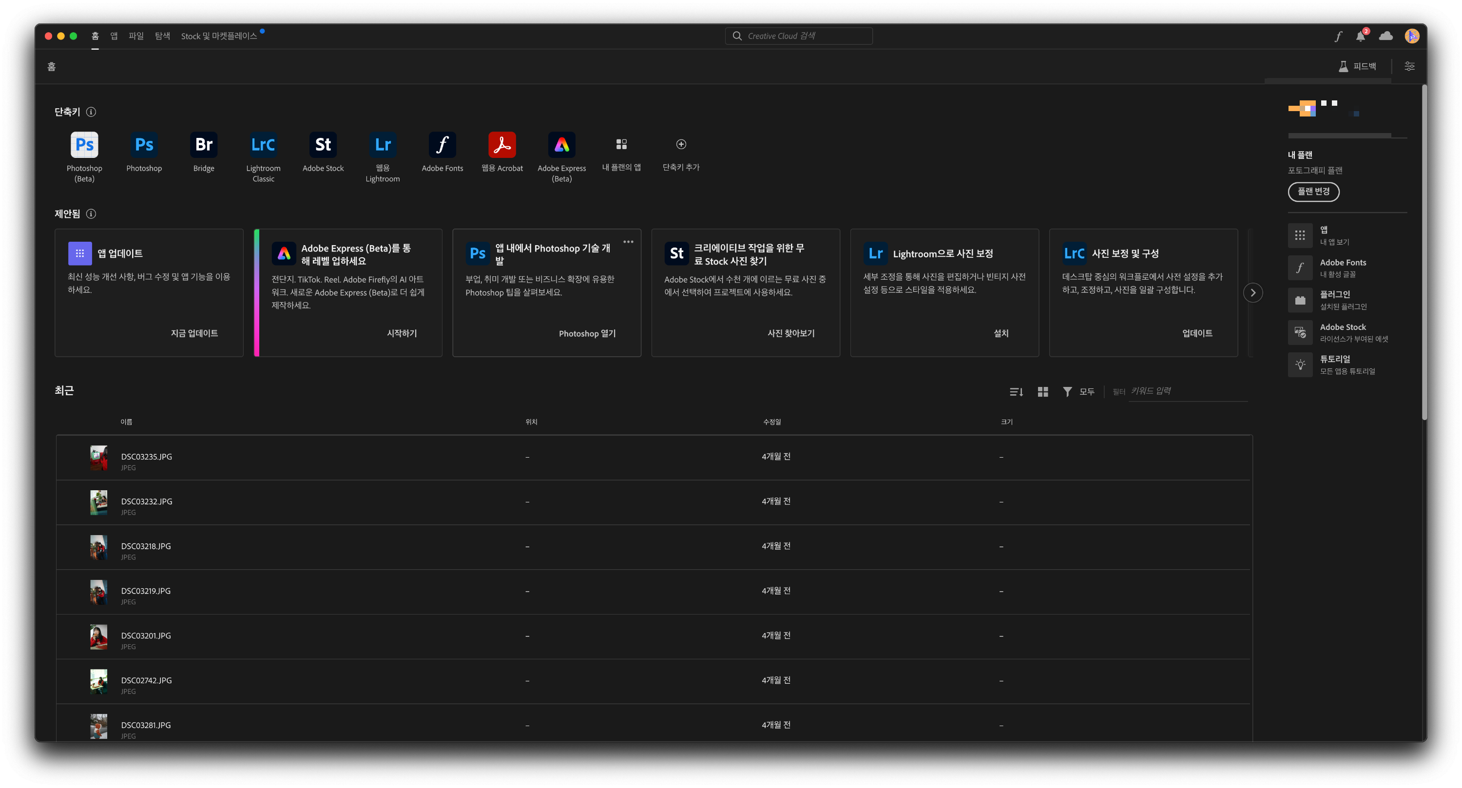Open Lightroom Classic shortcut icon
Image resolution: width=1462 pixels, height=788 pixels.
pos(263,145)
